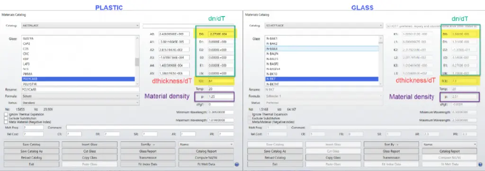The image size is (485, 171).
Task: Expand the Formula dropdown showing Schott in Plastic window
Action: pyautogui.click(x=81, y=96)
